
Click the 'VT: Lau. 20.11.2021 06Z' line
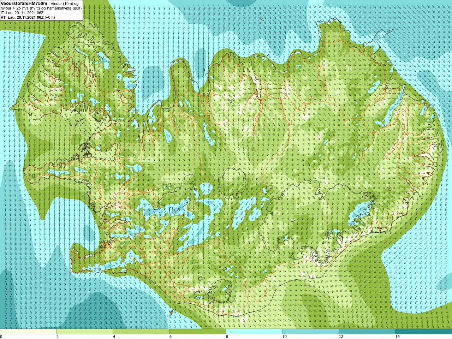coord(22,17)
